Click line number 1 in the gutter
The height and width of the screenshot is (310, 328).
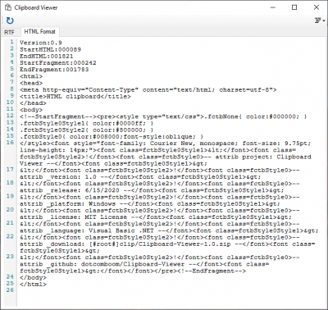tap(11, 42)
